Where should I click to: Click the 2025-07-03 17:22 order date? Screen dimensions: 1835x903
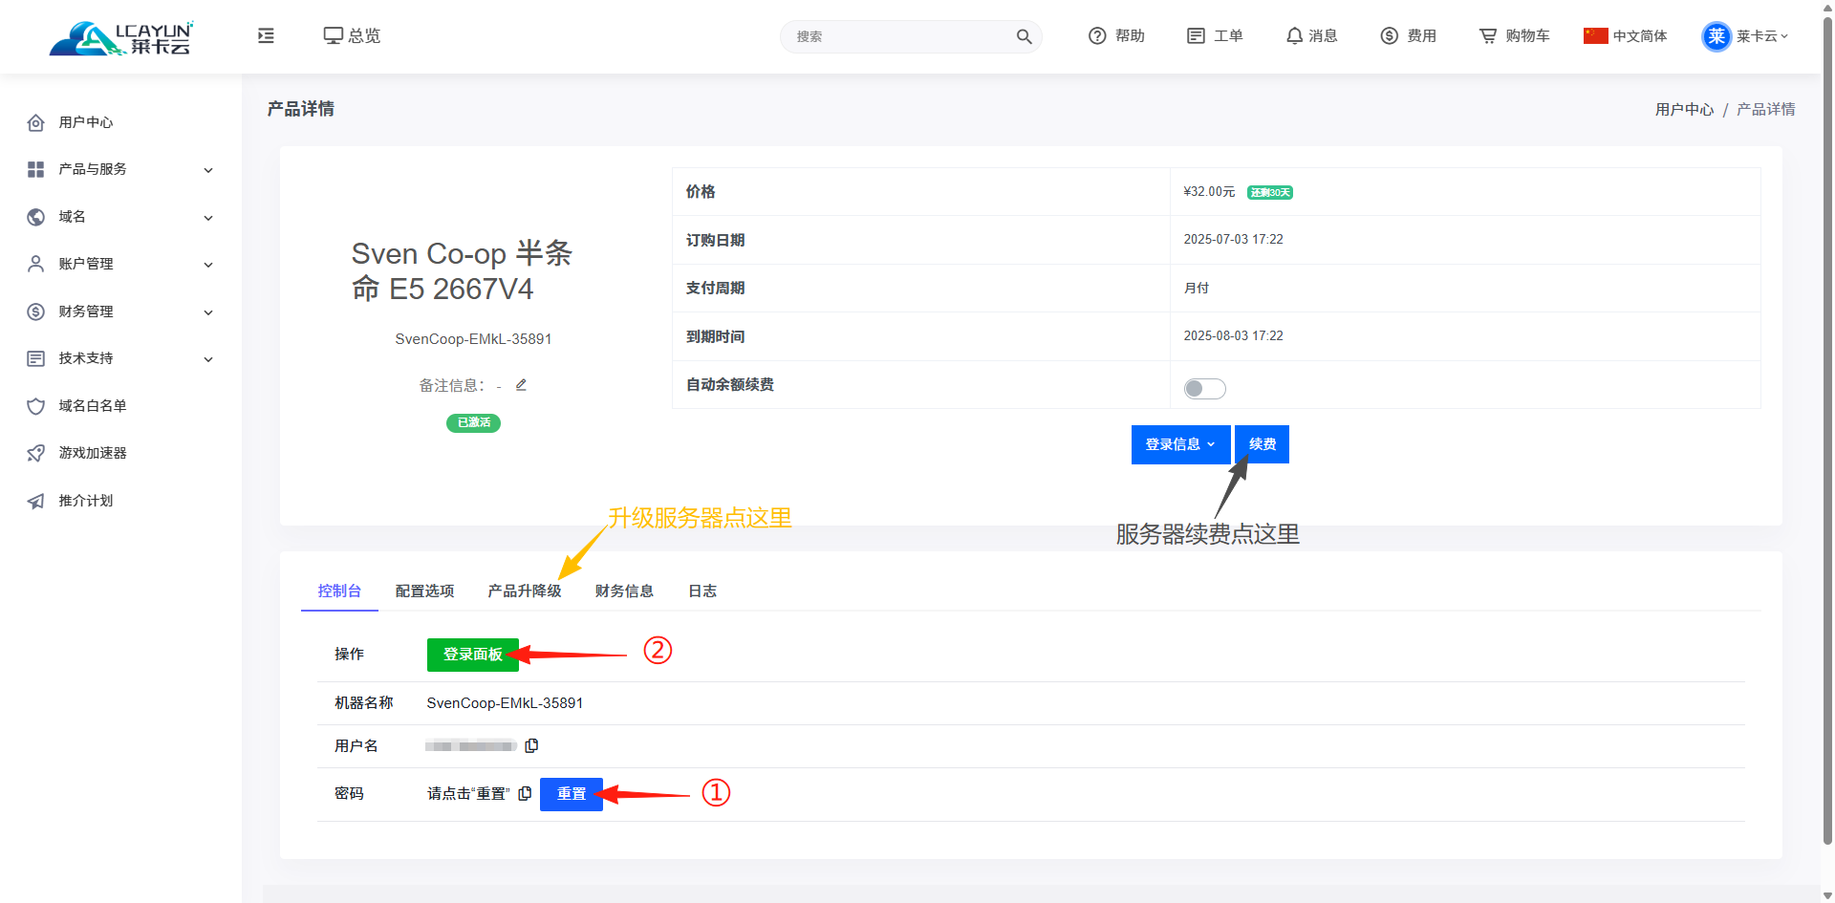pyautogui.click(x=1233, y=239)
